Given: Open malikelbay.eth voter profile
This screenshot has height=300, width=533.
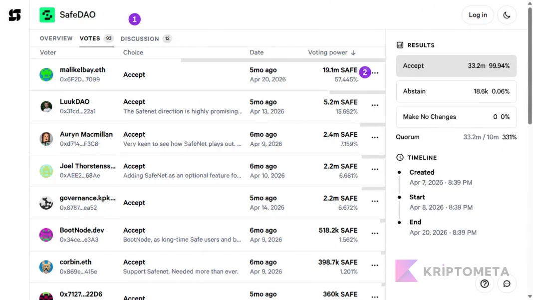Looking at the screenshot, I should click(x=83, y=70).
